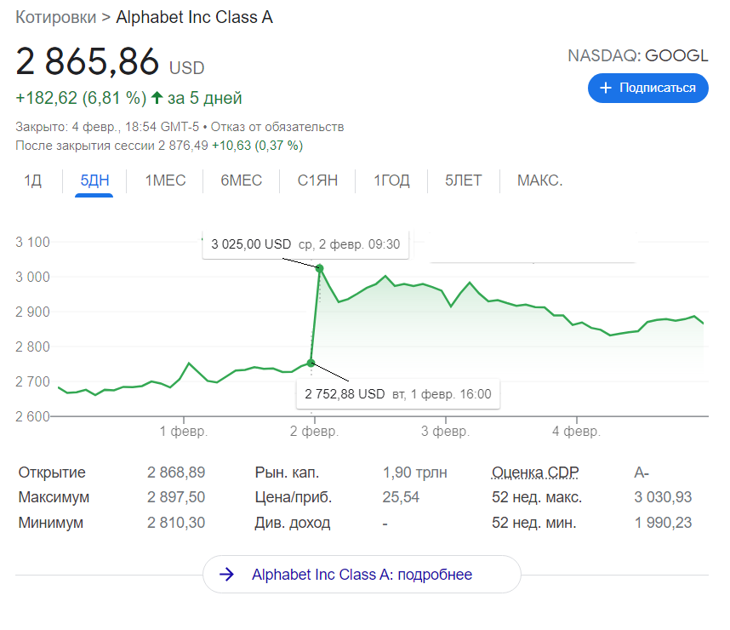Click the arrow icon beside Alphabet Inc Class A: подробнее
730x630 pixels.
(x=226, y=574)
